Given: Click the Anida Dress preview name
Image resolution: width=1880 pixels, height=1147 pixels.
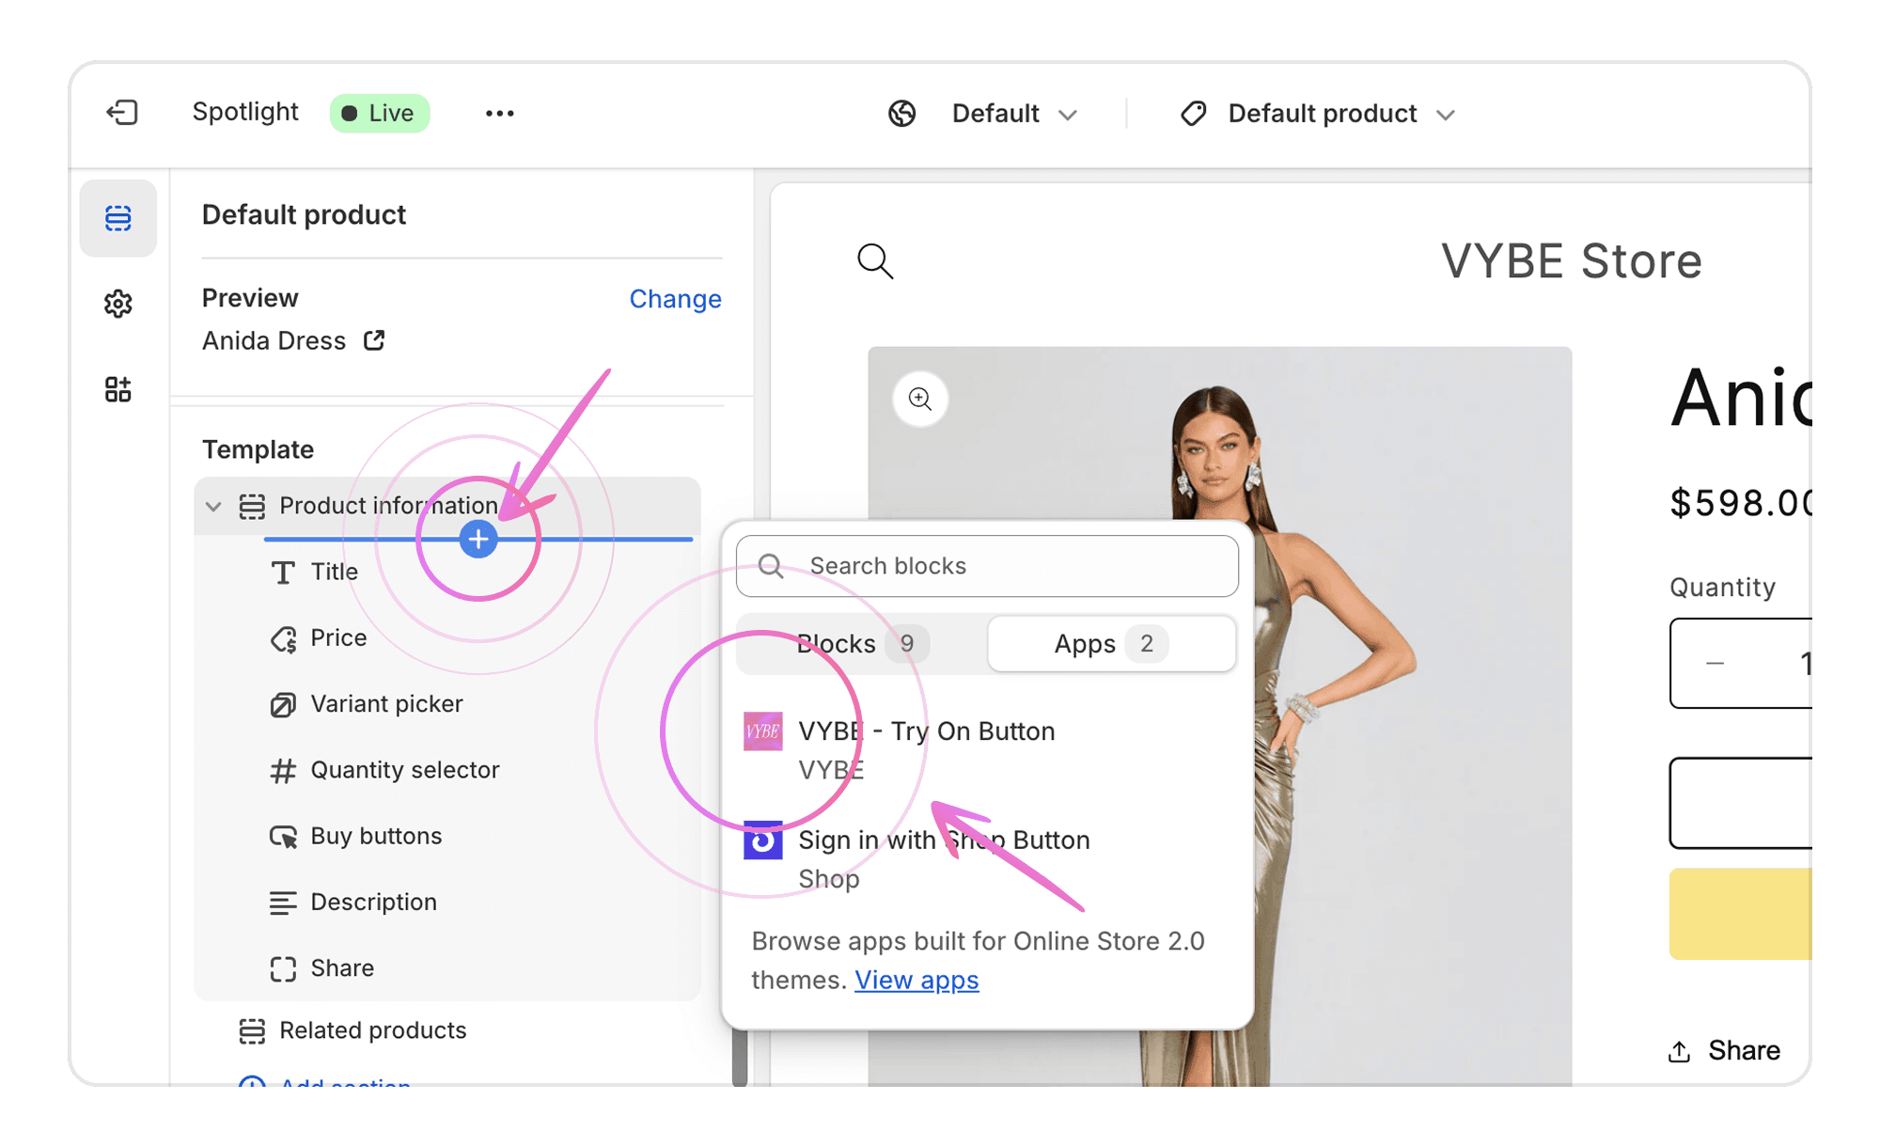Looking at the screenshot, I should click(274, 340).
